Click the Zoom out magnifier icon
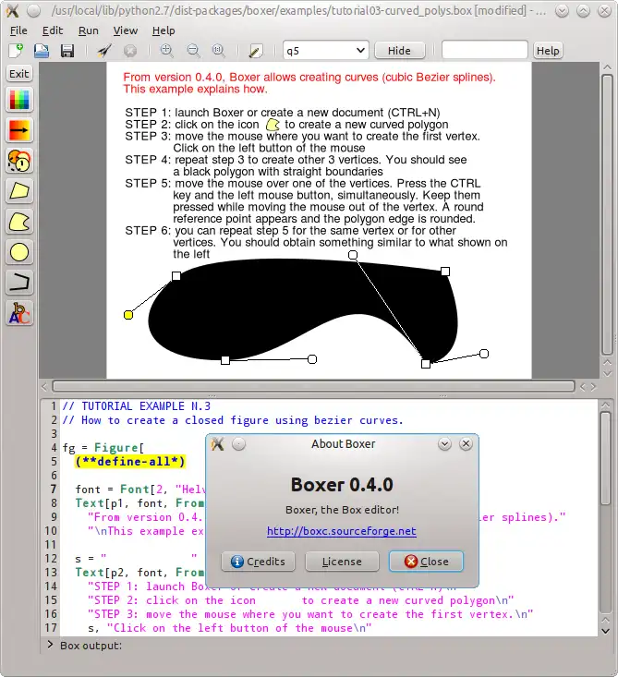The height and width of the screenshot is (677, 618). point(193,51)
